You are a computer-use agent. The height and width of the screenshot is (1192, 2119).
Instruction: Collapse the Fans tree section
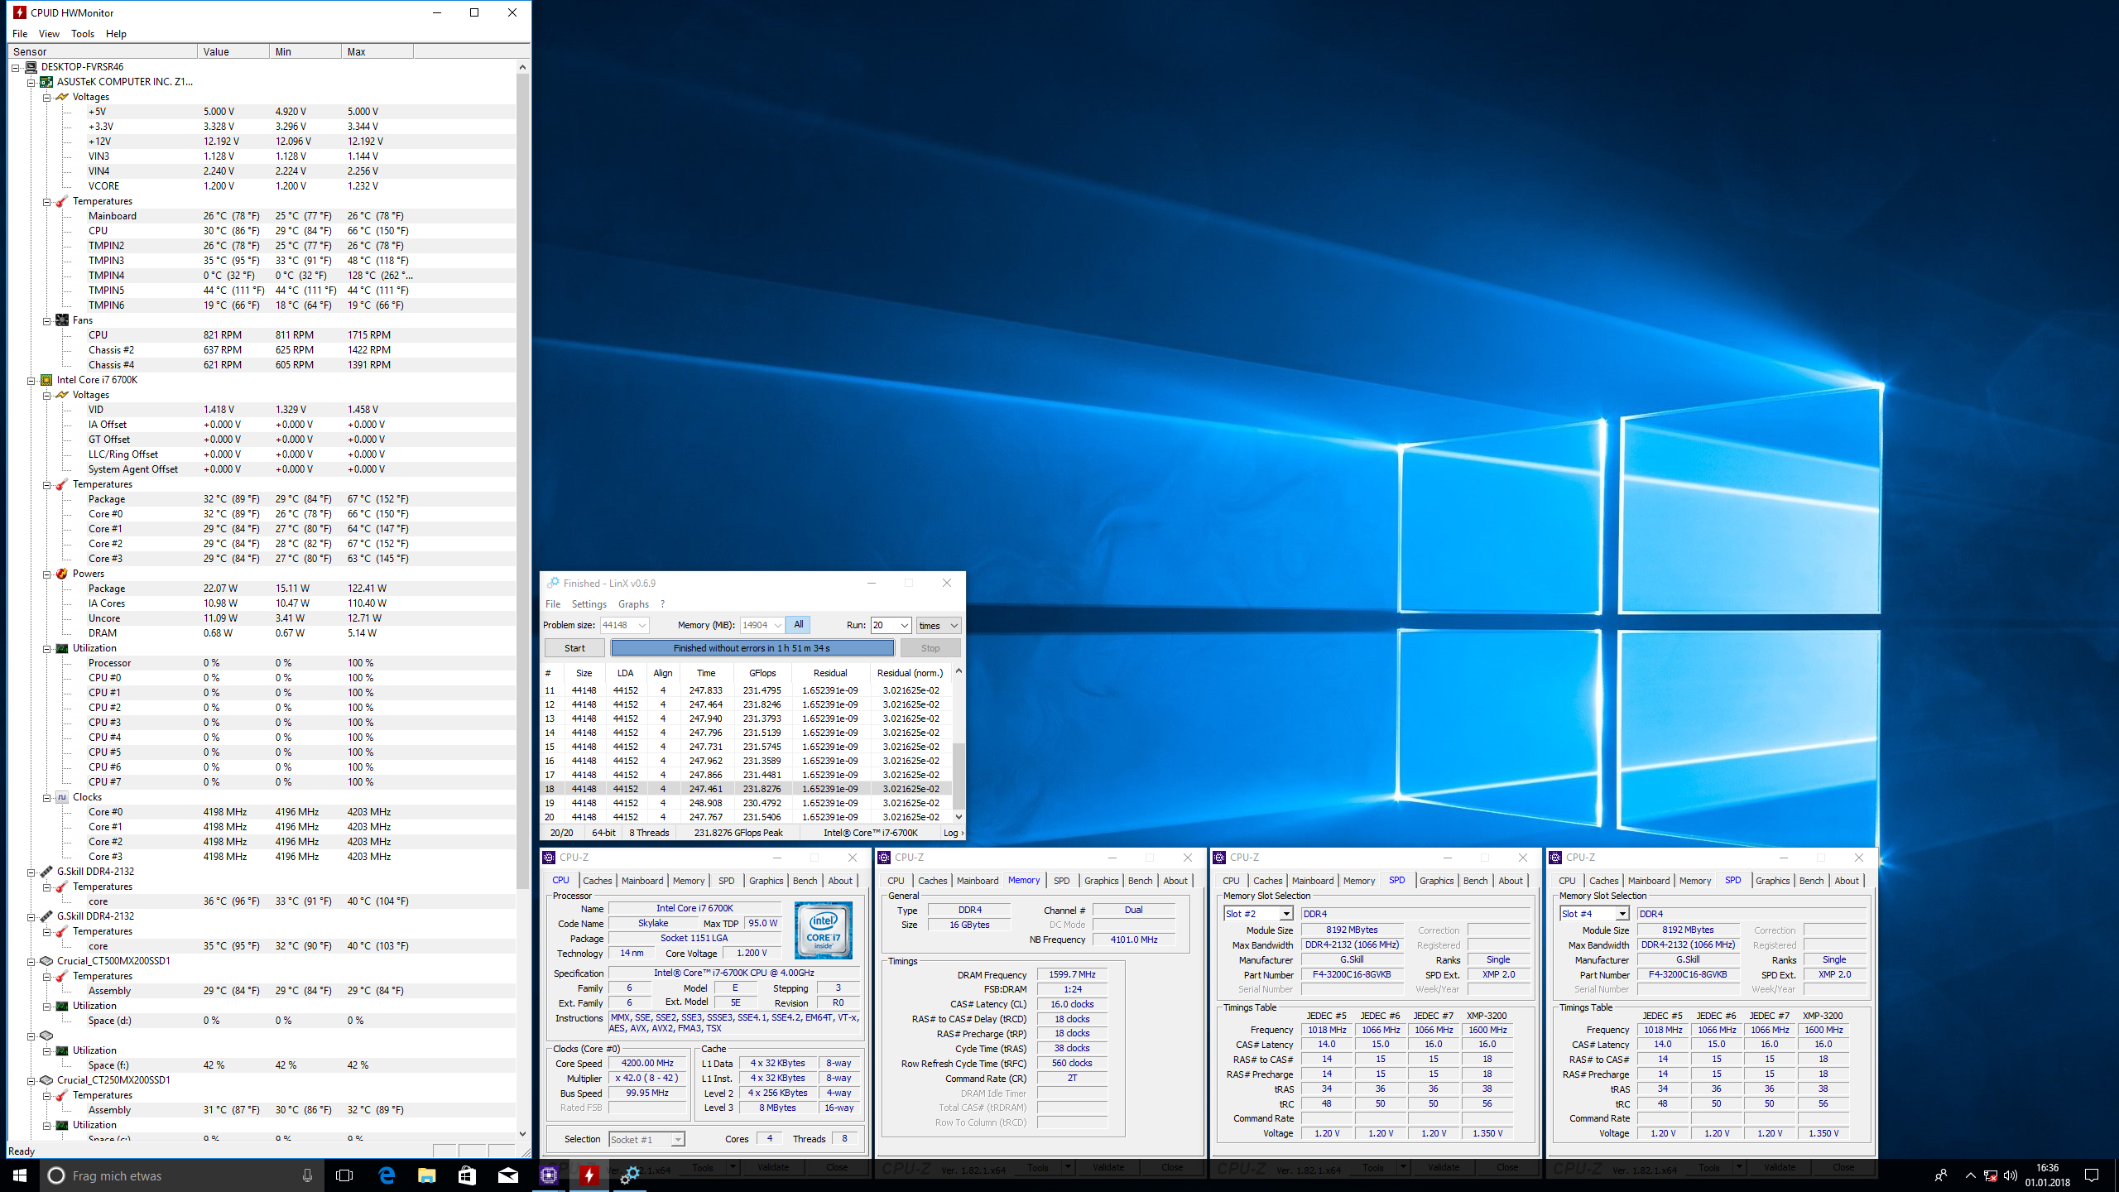click(47, 321)
